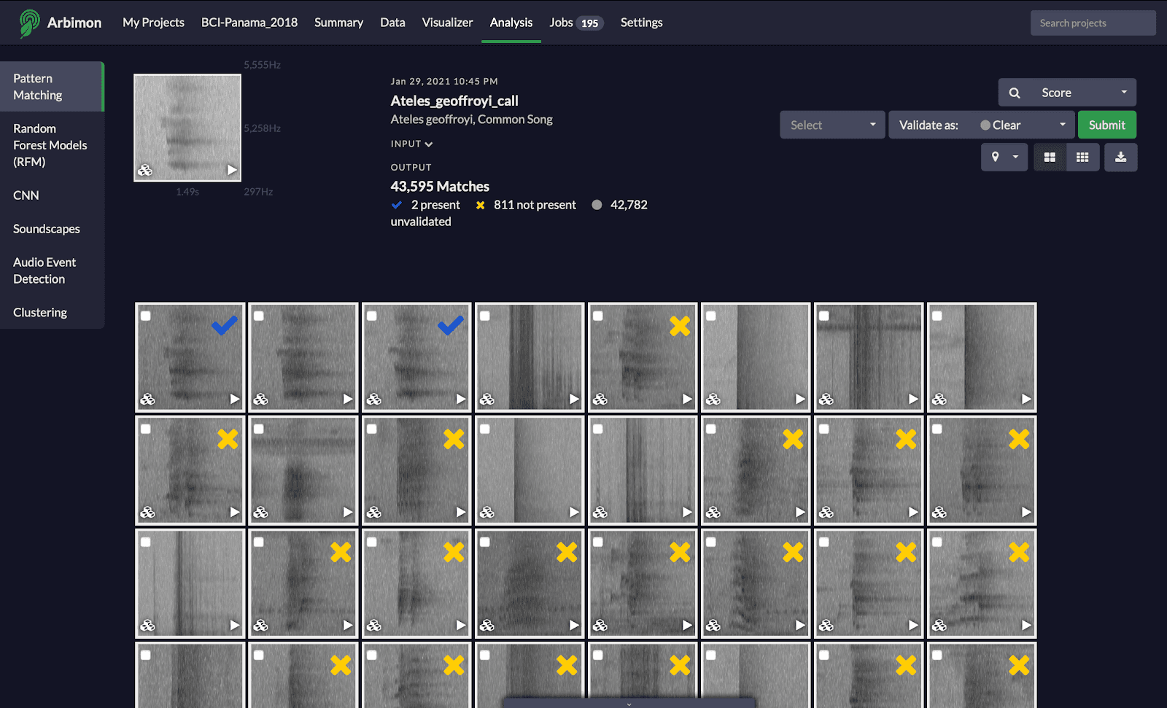Open the Settings tab

pos(641,23)
